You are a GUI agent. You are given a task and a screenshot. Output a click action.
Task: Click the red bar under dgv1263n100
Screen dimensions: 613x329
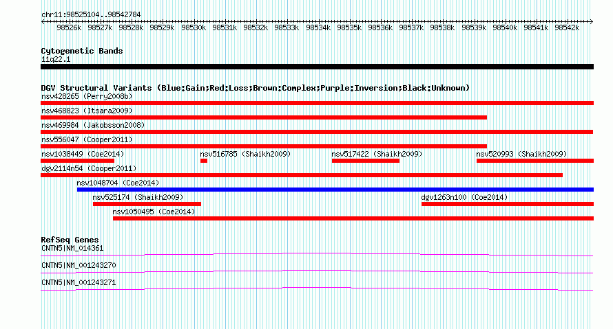coord(508,204)
